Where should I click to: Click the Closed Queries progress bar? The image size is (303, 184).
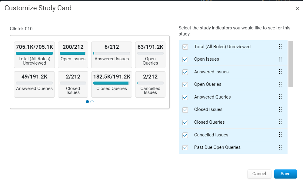point(112,83)
